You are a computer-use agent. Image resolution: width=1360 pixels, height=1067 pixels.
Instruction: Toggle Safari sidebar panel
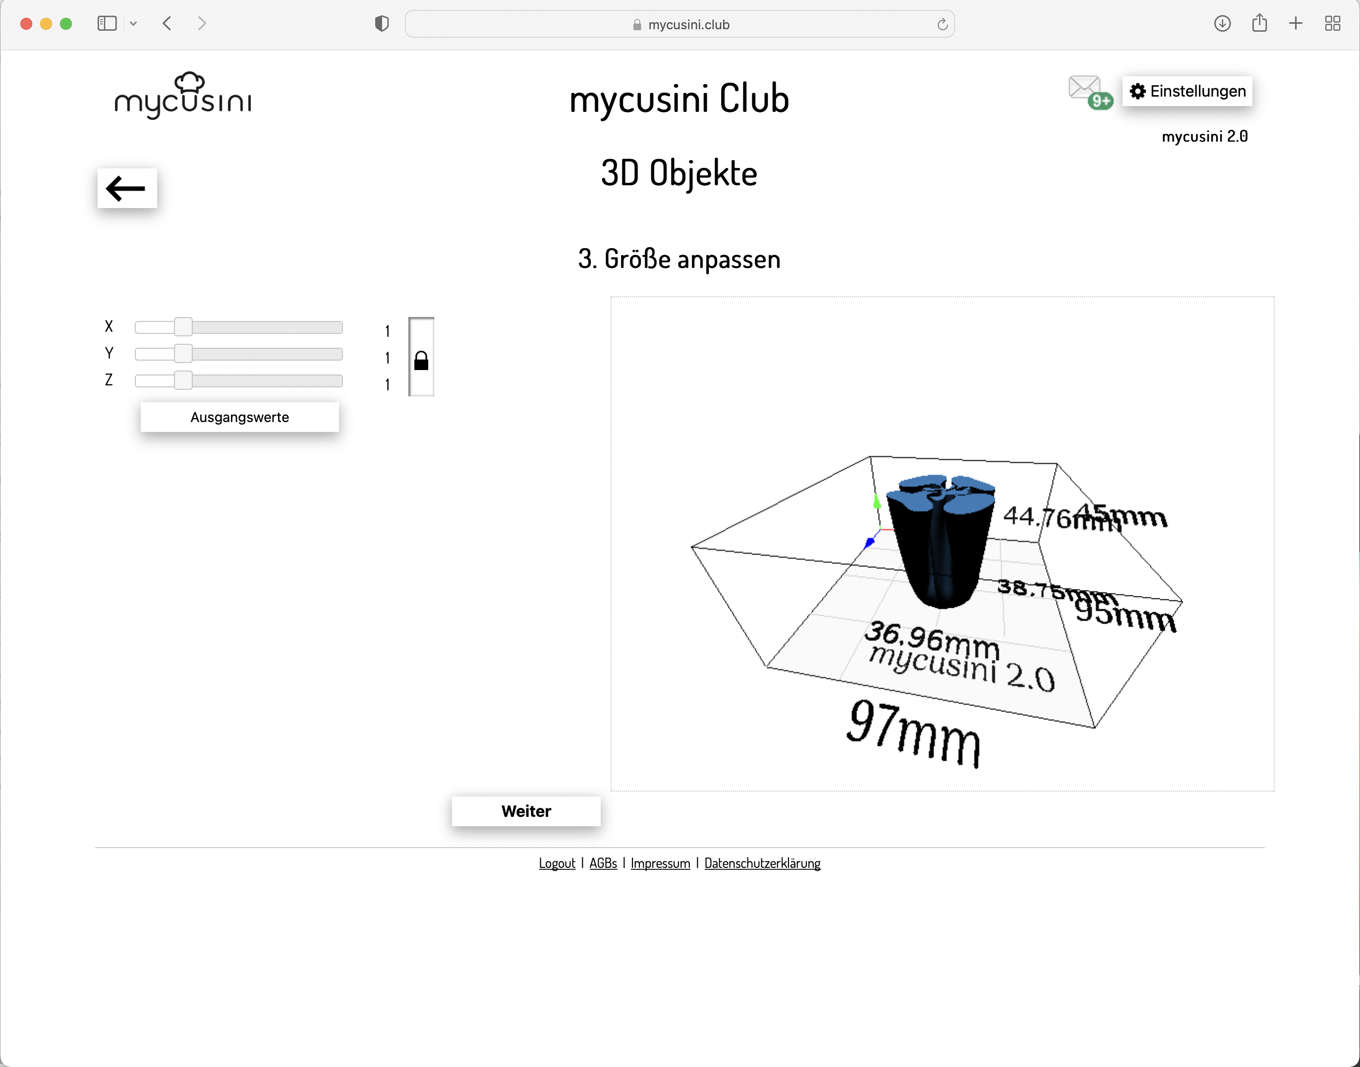107,24
